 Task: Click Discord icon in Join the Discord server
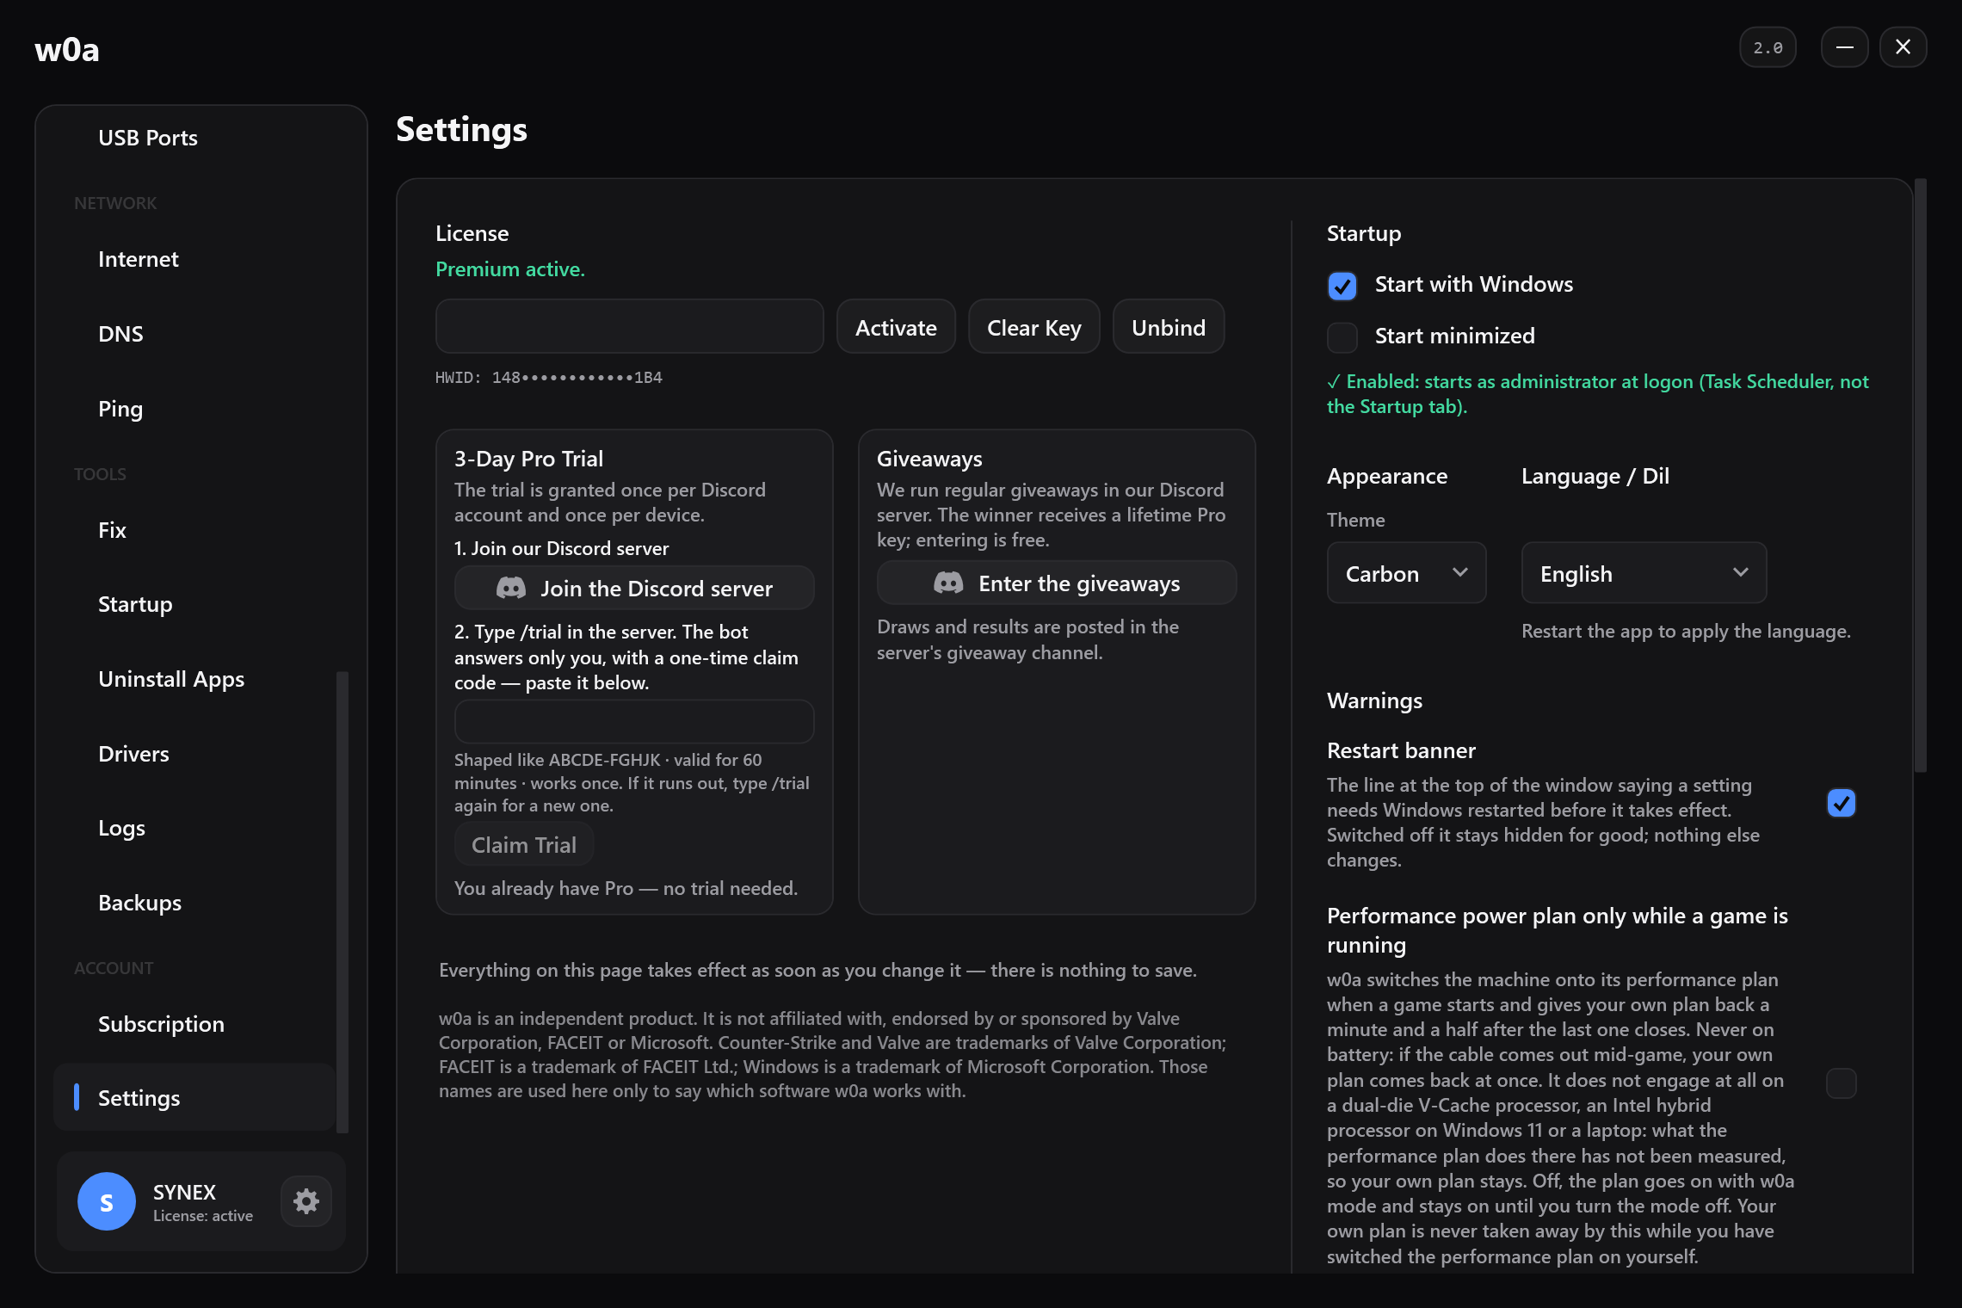pos(511,589)
